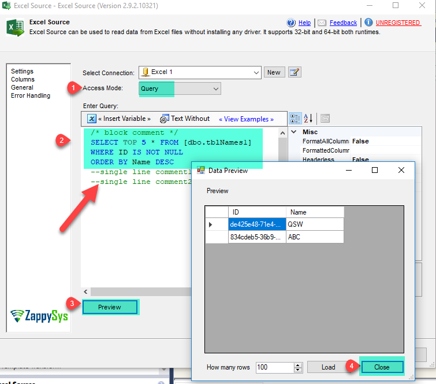This screenshot has height=384, width=436.
Task: Click the blue Help question mark icon
Action: click(x=291, y=23)
